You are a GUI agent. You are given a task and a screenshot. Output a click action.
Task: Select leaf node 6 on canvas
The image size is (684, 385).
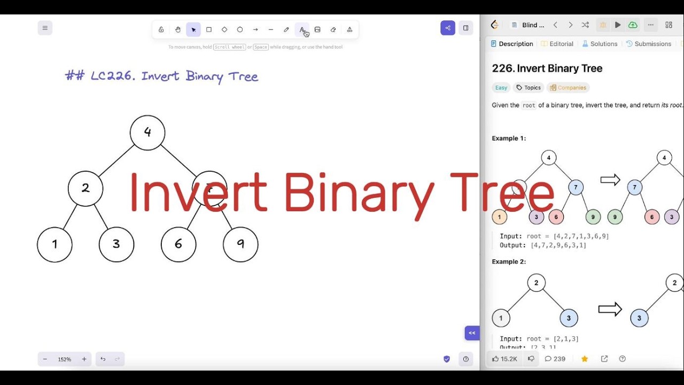tap(178, 244)
